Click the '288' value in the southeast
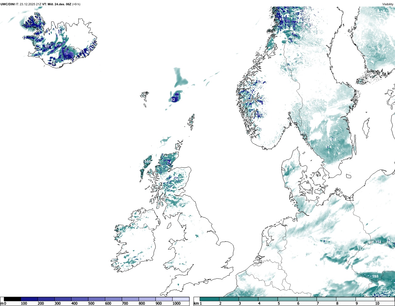The image size is (395, 306). pos(375,276)
